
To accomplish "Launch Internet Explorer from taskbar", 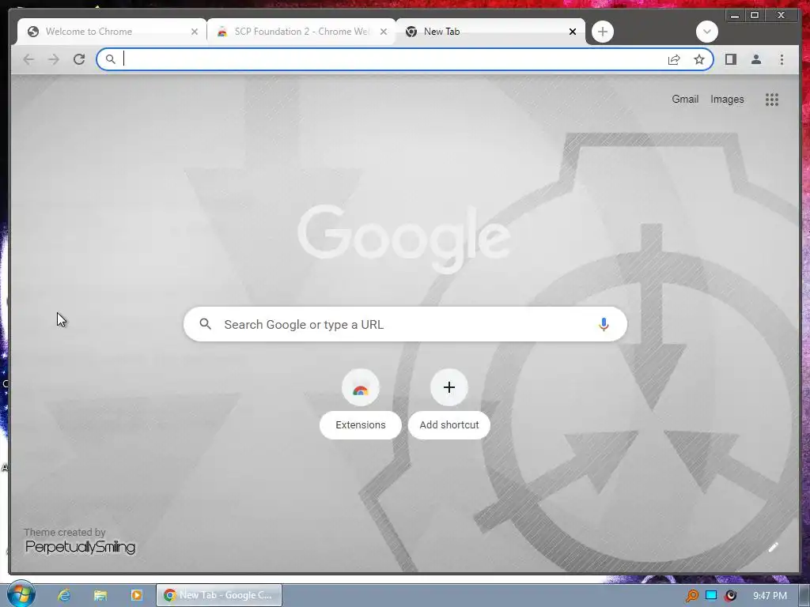I will 63,595.
